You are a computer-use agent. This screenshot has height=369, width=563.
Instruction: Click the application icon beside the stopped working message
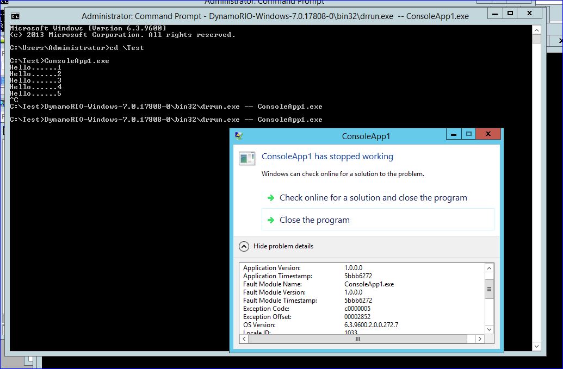(247, 158)
